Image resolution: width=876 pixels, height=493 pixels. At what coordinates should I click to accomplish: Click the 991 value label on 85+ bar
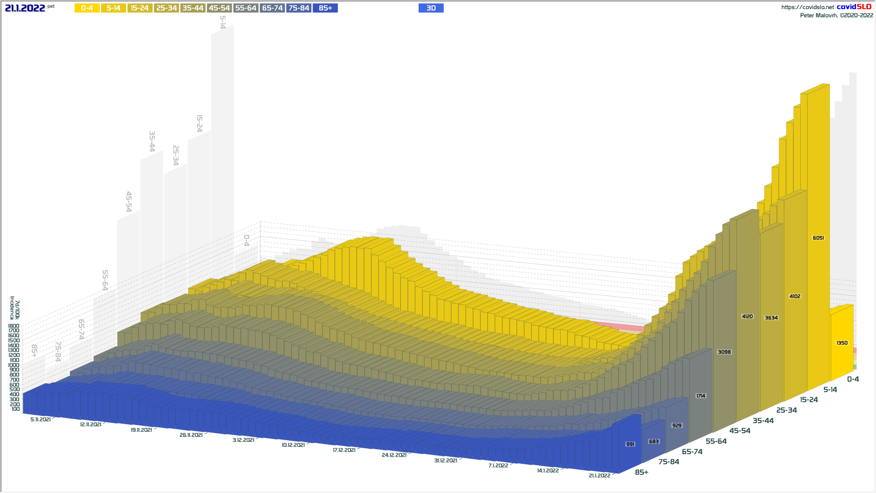pyautogui.click(x=630, y=444)
